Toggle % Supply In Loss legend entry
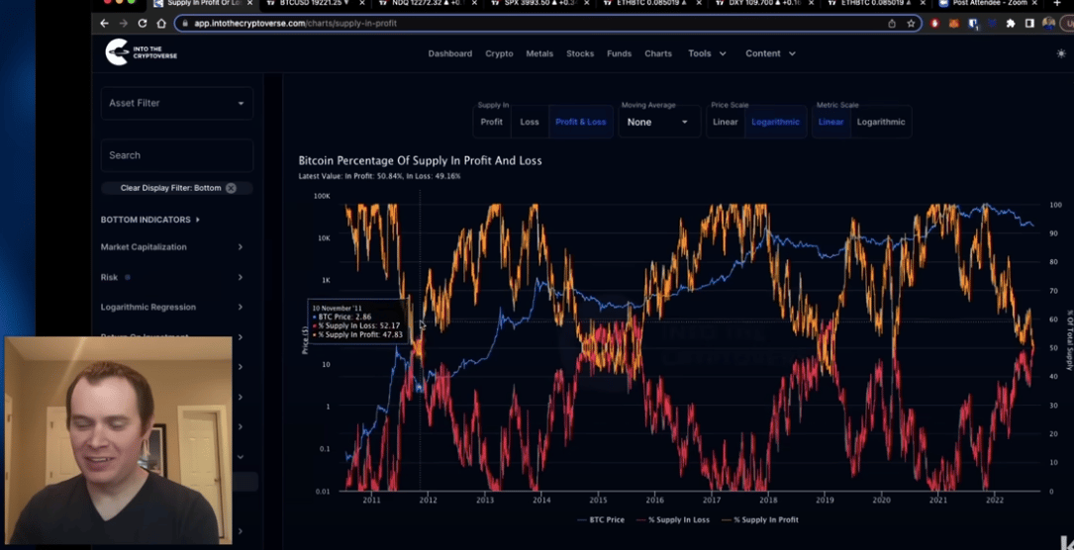Screen dimensions: 1074x550 tap(672, 520)
